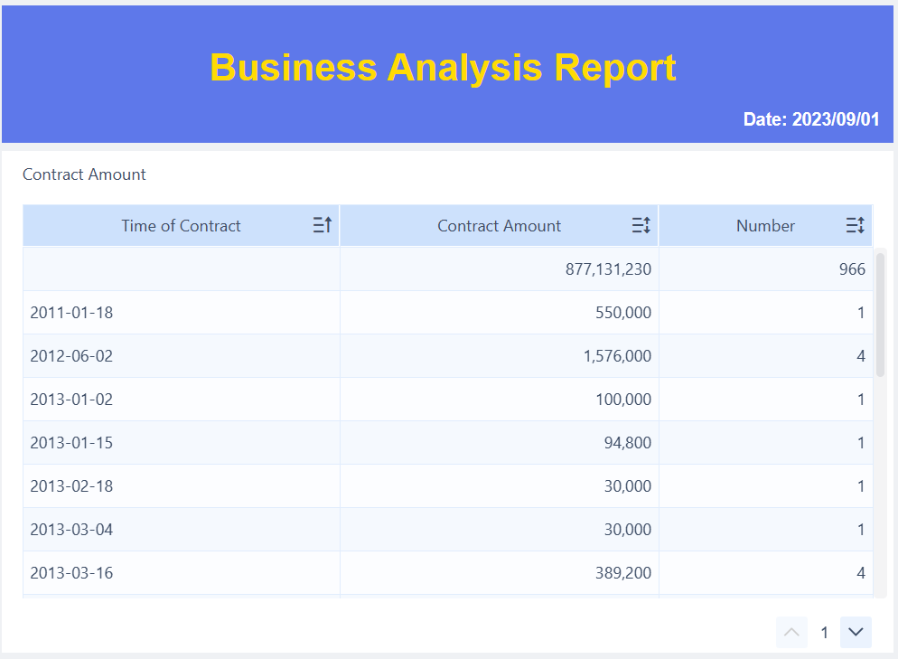Collapse back using the up chevron
Viewport: 898px width, 659px height.
[x=791, y=632]
